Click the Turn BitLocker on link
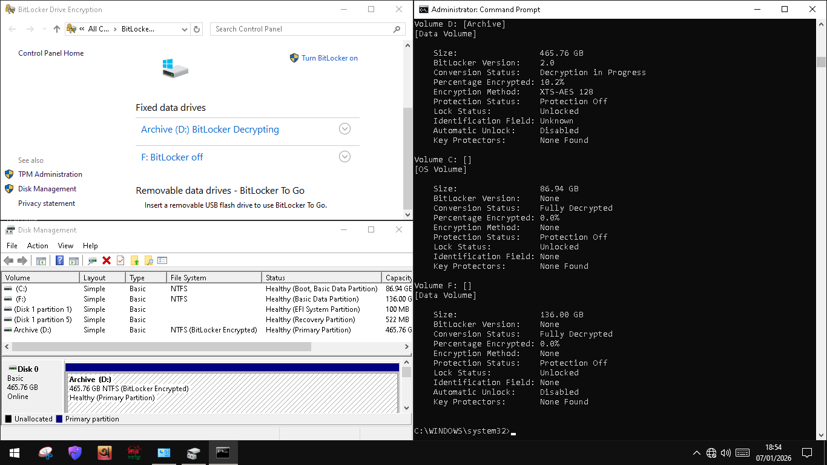 [x=329, y=58]
